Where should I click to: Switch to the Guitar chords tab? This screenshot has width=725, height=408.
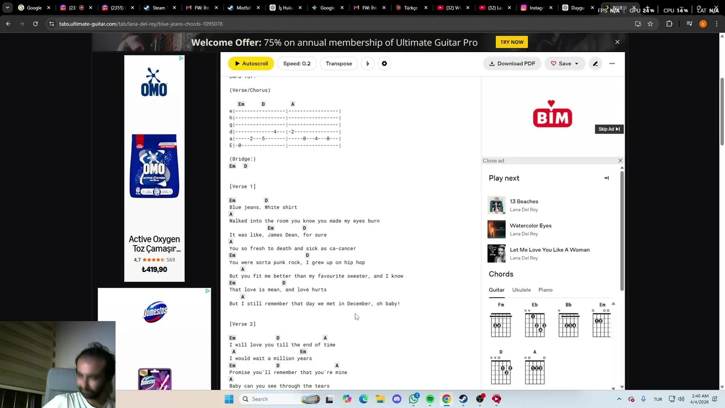tap(497, 290)
